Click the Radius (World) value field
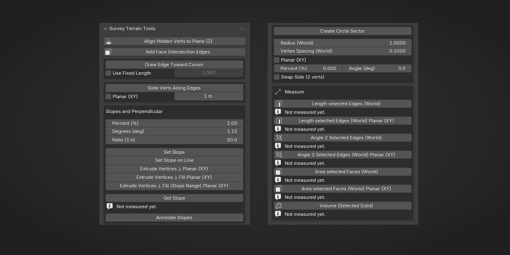The width and height of the screenshot is (510, 255). [343, 43]
